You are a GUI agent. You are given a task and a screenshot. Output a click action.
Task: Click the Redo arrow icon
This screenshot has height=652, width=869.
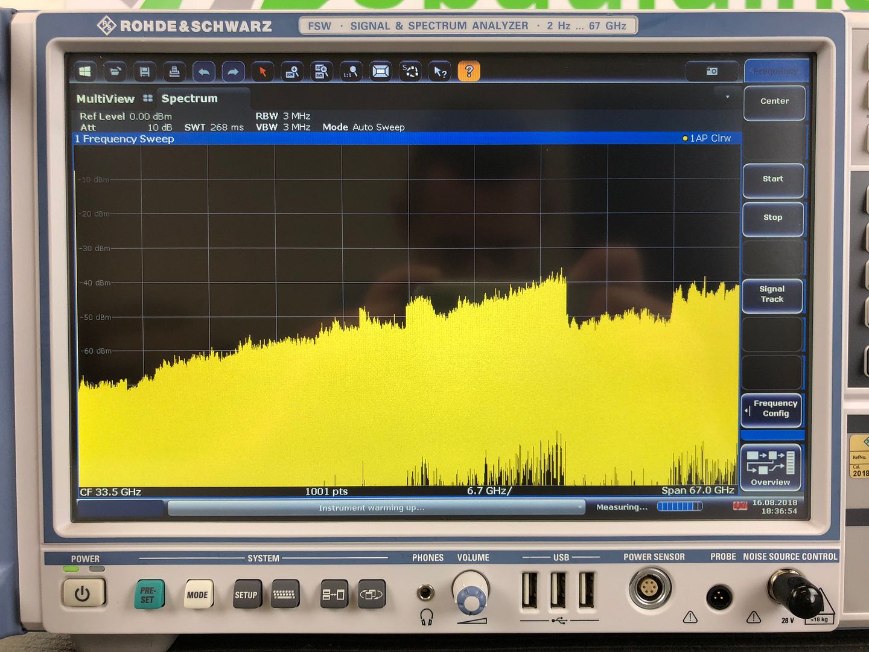(233, 72)
